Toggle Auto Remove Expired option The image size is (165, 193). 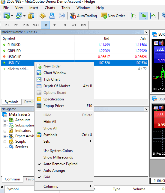(x=64, y=164)
